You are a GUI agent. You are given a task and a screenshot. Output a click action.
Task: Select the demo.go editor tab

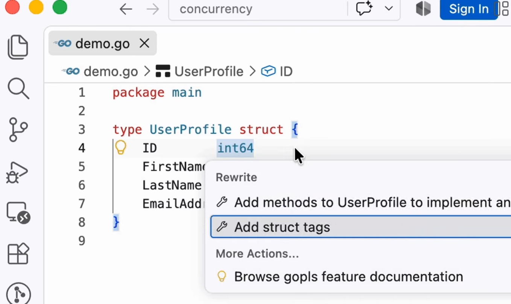point(102,43)
